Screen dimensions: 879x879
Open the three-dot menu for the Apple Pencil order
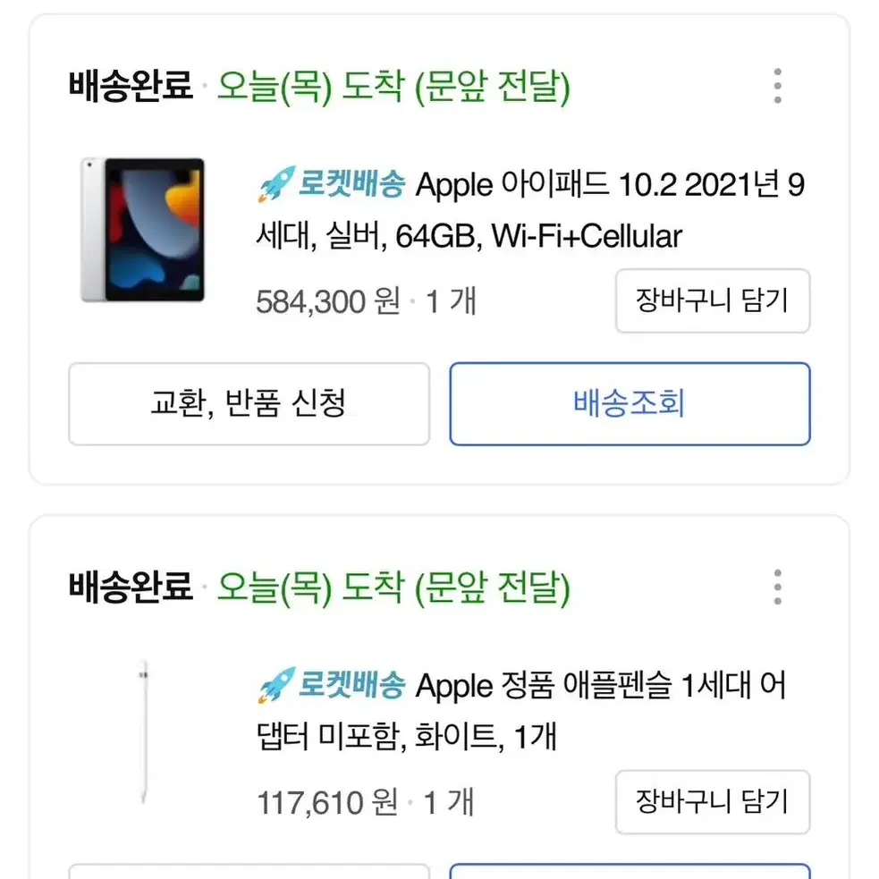777,587
